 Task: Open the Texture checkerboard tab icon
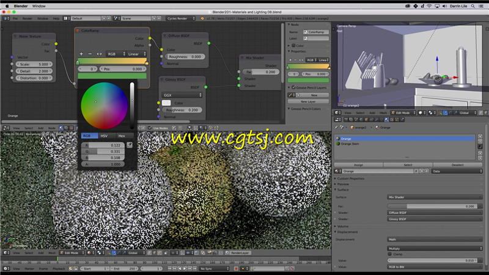[x=392, y=119]
